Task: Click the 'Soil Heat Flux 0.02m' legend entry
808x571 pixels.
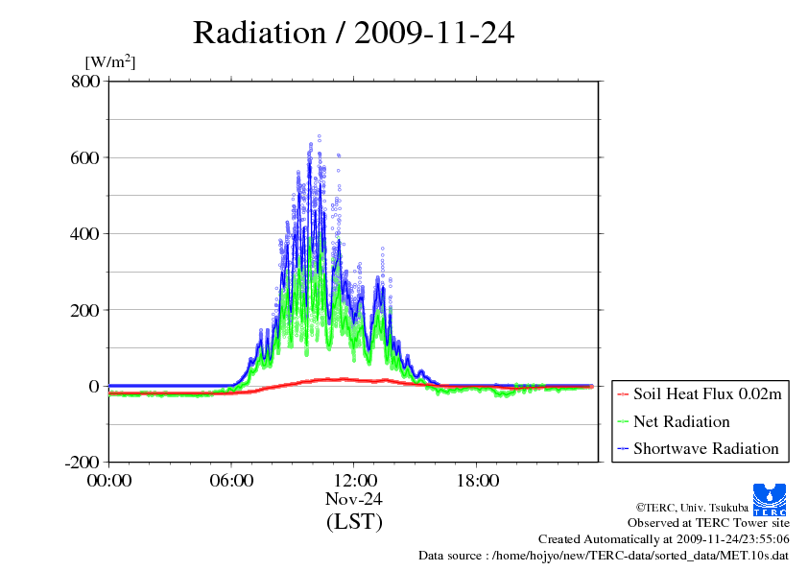Action: tap(707, 394)
